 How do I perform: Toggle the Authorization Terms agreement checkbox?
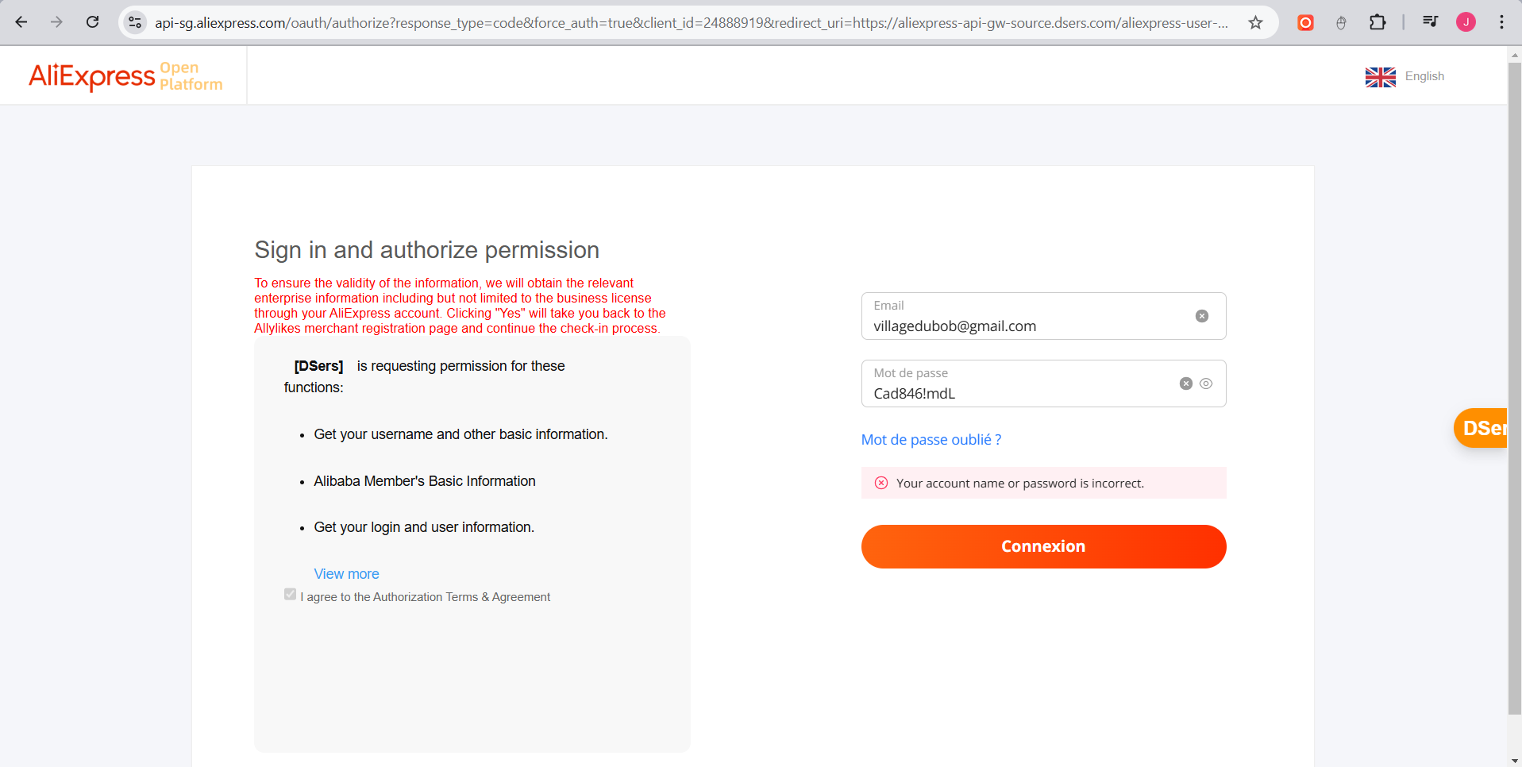(x=291, y=595)
